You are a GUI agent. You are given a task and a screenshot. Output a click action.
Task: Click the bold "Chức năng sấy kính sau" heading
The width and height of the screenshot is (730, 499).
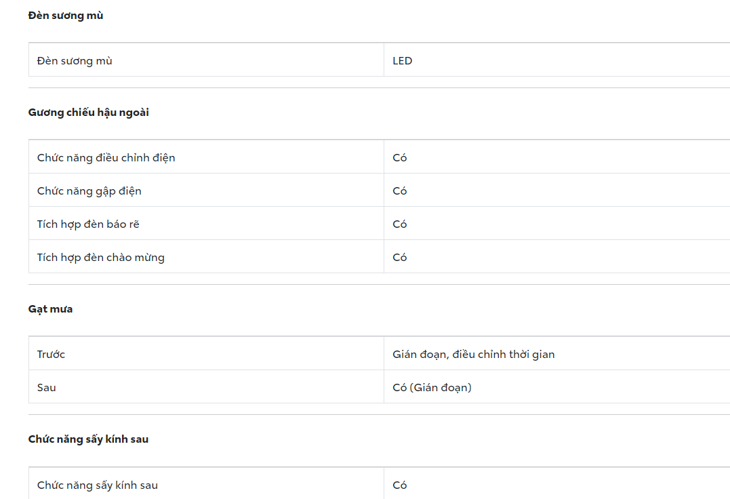[x=89, y=439]
